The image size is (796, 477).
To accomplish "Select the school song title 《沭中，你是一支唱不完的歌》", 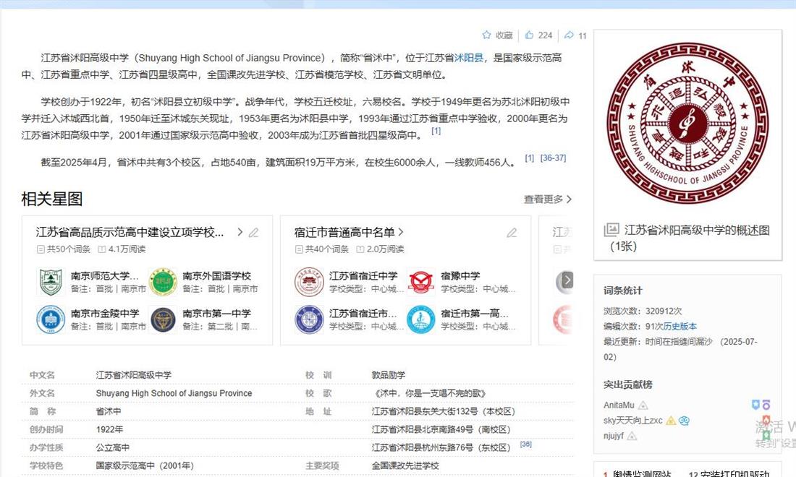I will pos(430,393).
